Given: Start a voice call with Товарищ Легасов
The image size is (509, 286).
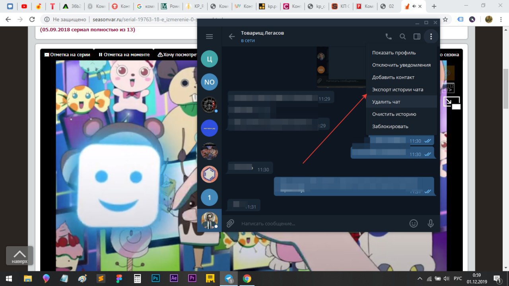Looking at the screenshot, I should point(389,37).
